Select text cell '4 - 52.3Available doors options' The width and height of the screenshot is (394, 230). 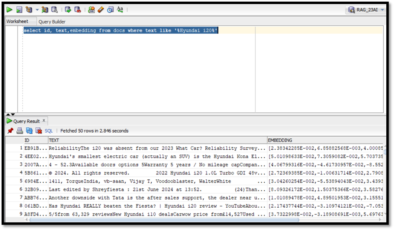(x=157, y=165)
